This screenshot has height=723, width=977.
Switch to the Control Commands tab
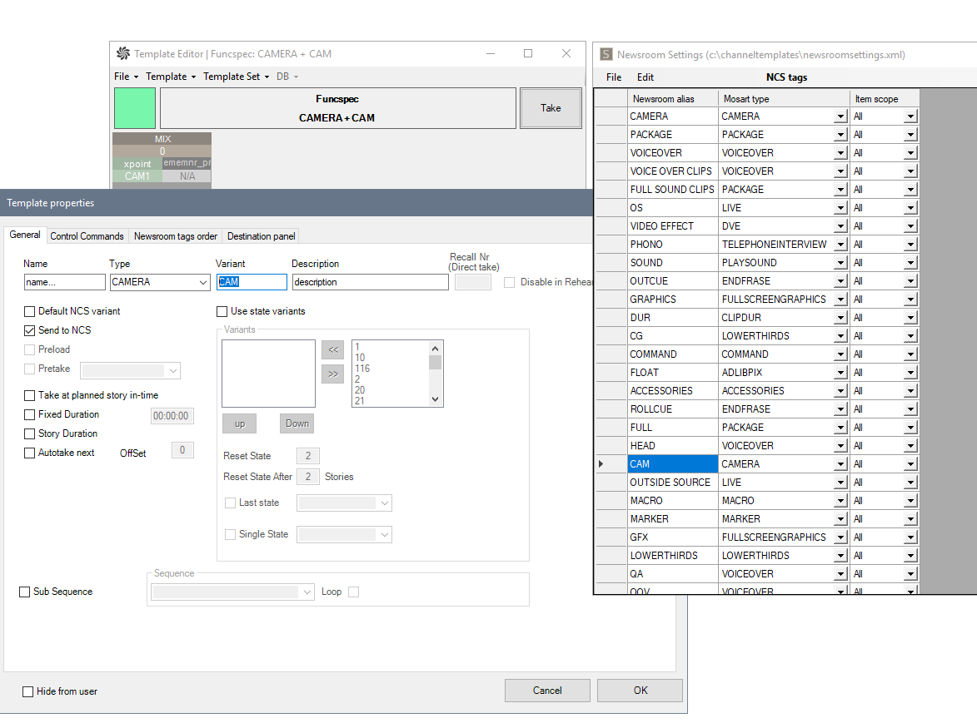[87, 236]
